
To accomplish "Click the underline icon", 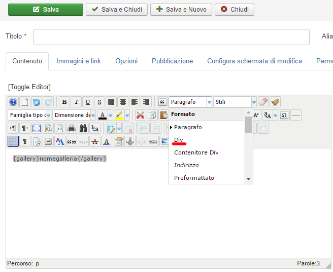I will pos(88,102).
